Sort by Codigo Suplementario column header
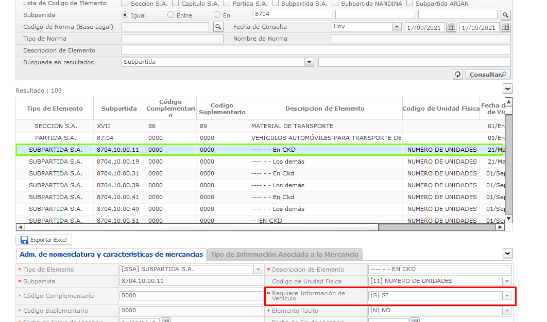The image size is (547, 322). [x=222, y=109]
